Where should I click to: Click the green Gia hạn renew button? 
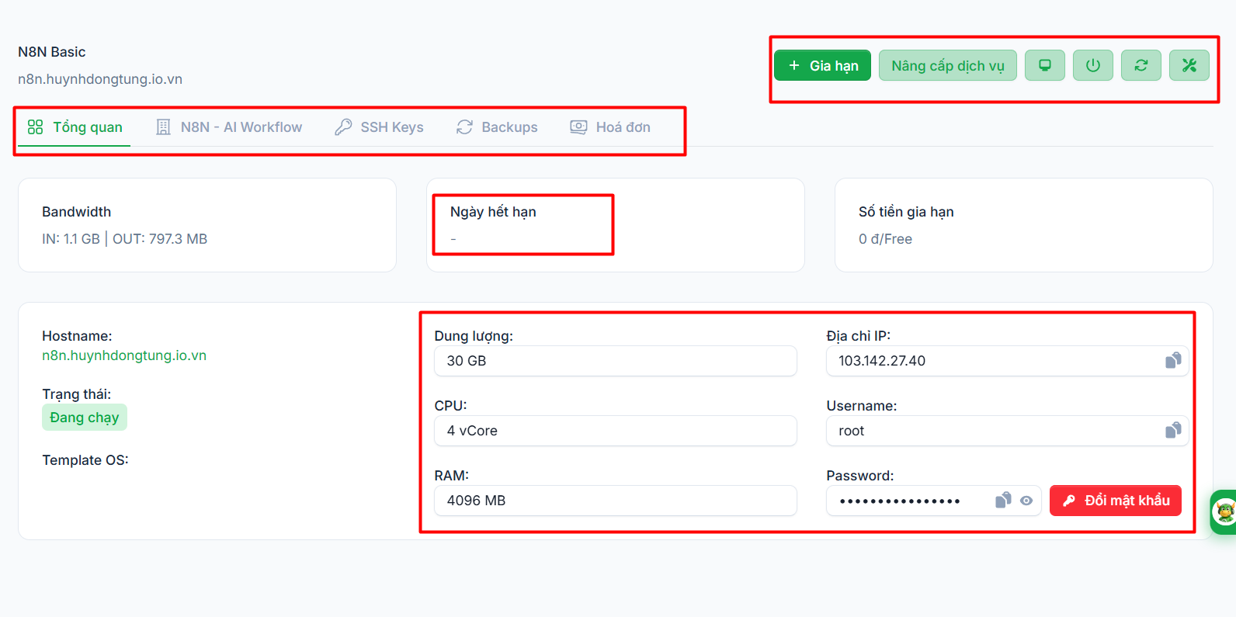point(822,66)
